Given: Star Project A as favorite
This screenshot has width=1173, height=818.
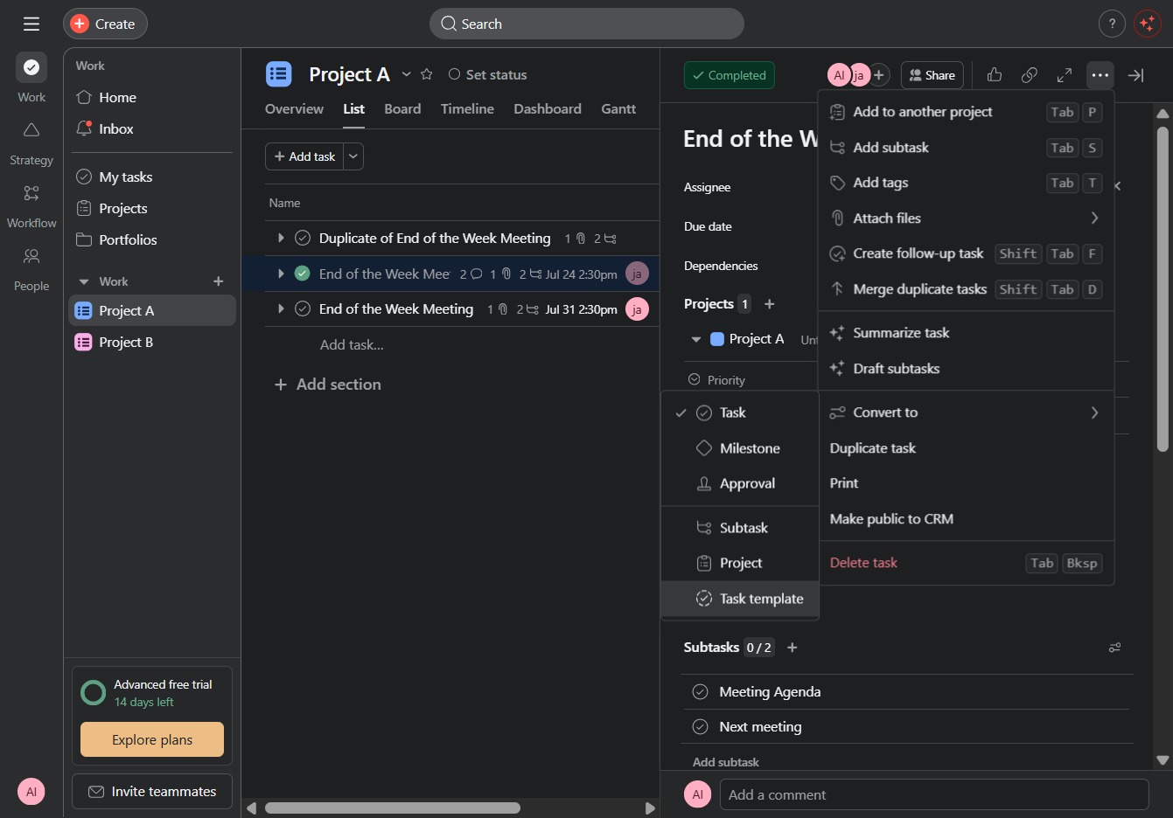Looking at the screenshot, I should 427,74.
